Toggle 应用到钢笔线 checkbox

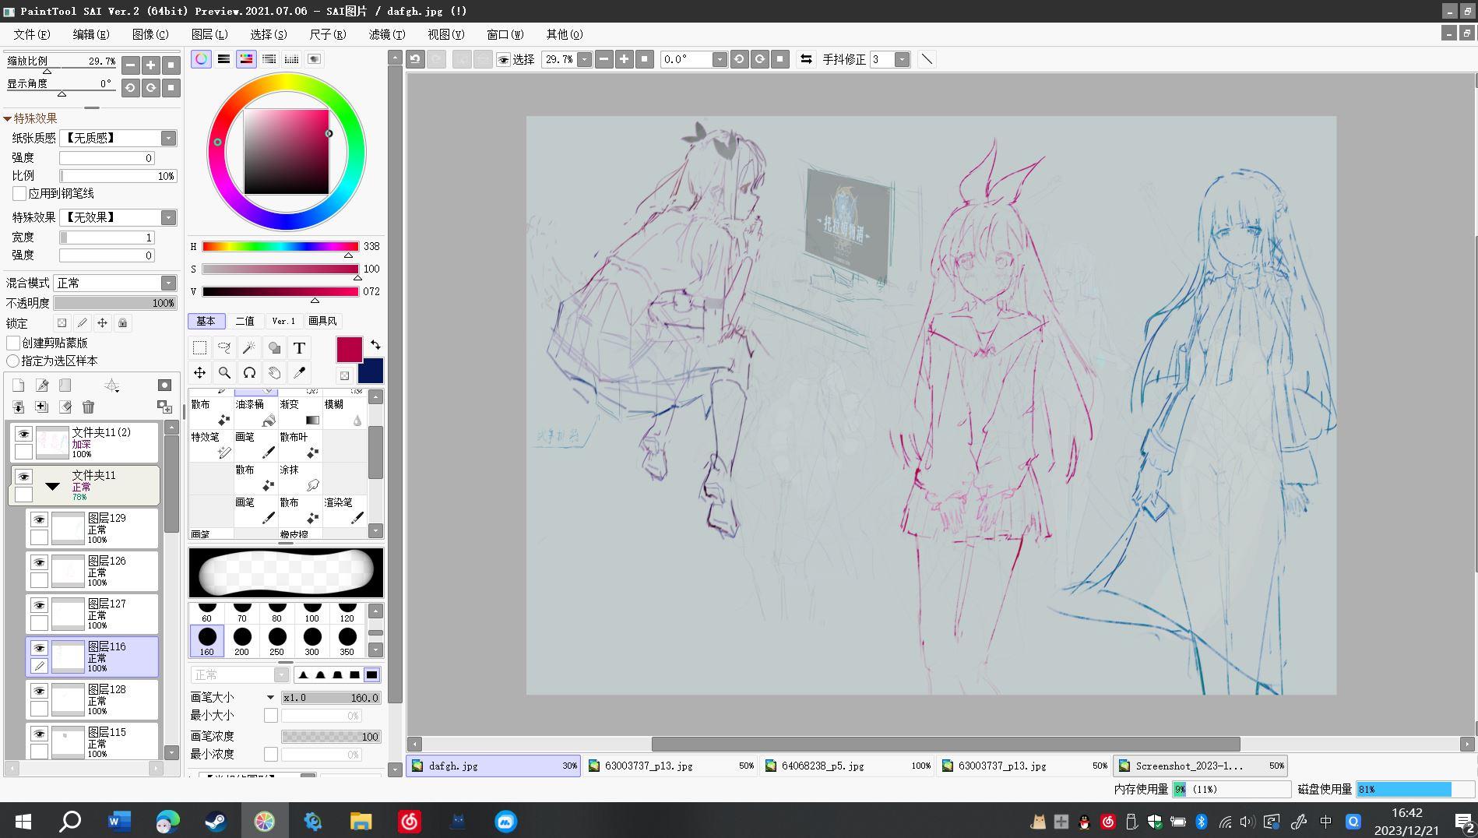click(19, 193)
